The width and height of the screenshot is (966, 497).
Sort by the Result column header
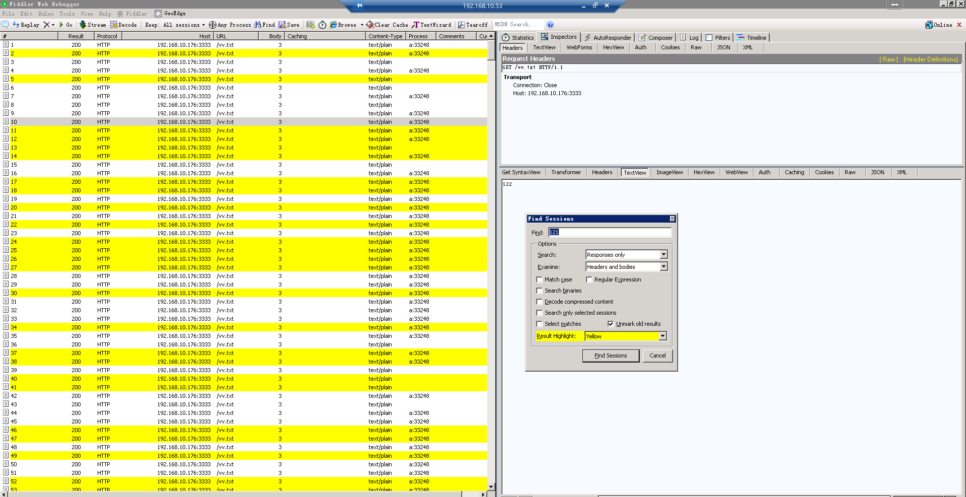[76, 36]
